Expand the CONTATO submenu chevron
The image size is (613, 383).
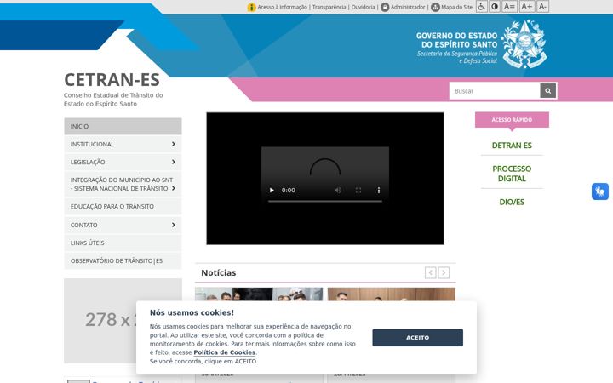pos(173,225)
